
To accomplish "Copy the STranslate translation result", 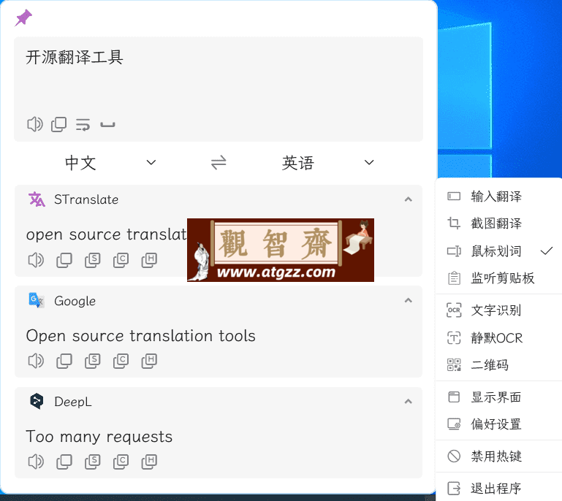I will click(x=64, y=260).
